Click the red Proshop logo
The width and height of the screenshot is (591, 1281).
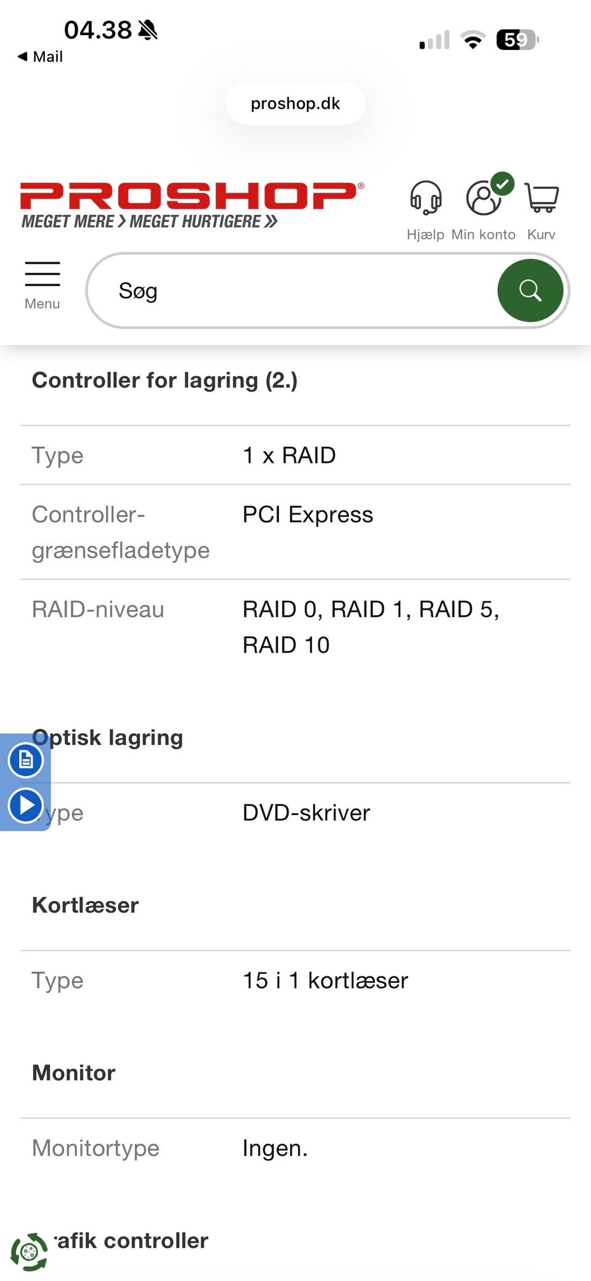(191, 196)
